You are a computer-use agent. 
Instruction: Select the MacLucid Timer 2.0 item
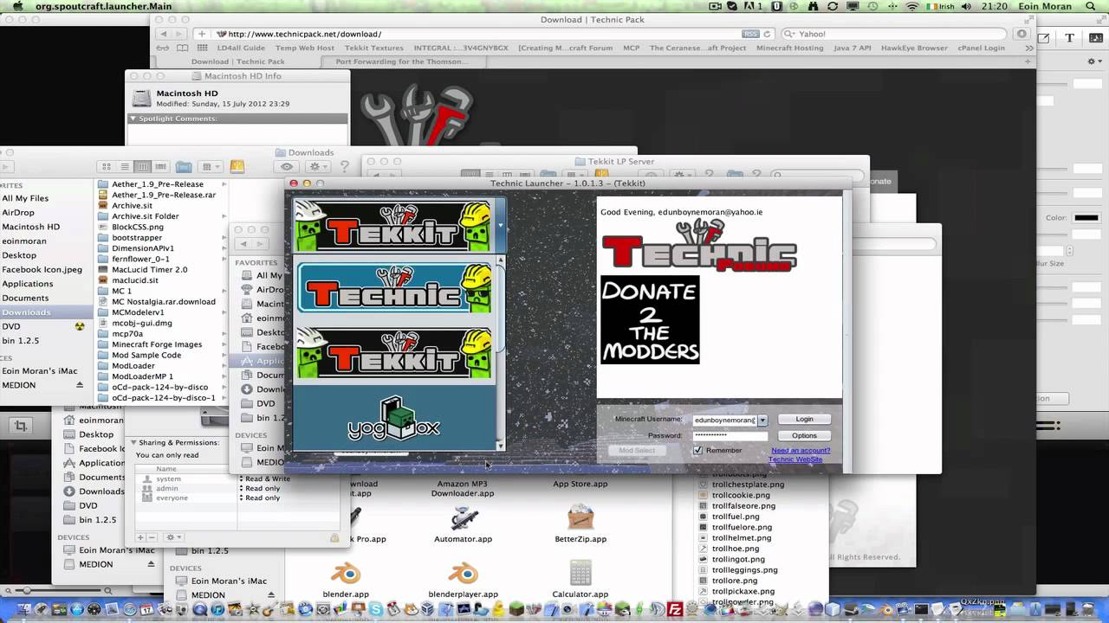point(149,269)
